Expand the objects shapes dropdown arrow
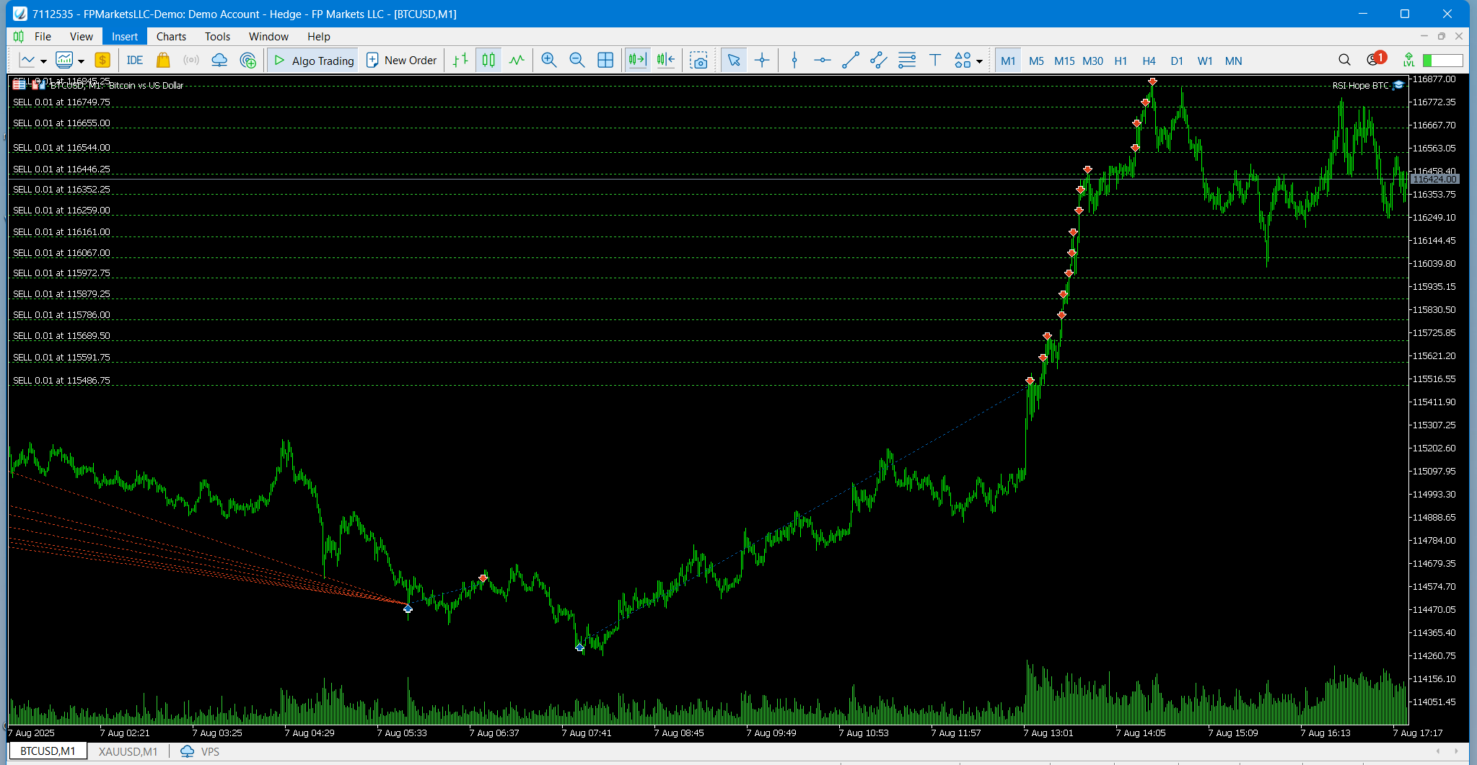The image size is (1477, 765). (979, 61)
